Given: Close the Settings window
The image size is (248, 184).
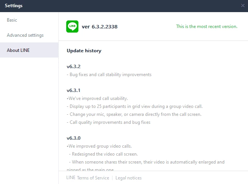Looking at the screenshot, I should pyautogui.click(x=243, y=6).
